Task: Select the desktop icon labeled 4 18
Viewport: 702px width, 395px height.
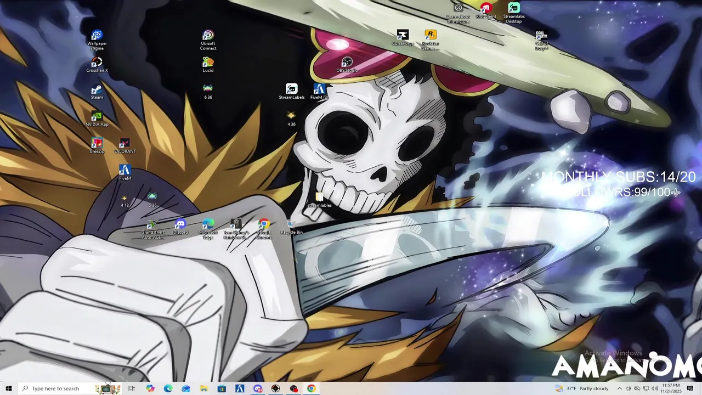Action: tap(124, 200)
